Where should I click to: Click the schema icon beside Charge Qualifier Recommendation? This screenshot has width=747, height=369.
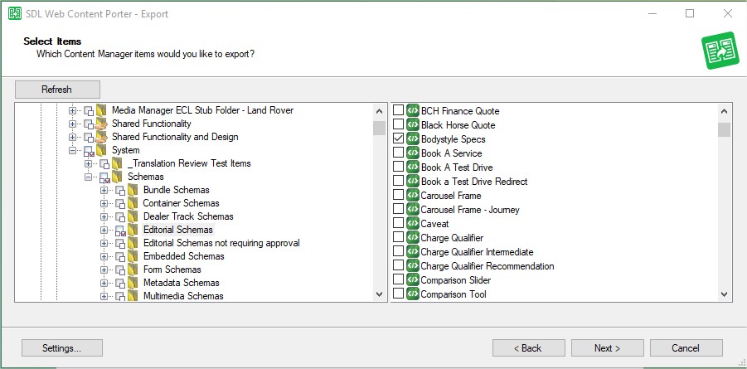coord(413,265)
